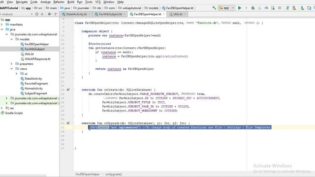Open the VCS menu

pos(98,2)
